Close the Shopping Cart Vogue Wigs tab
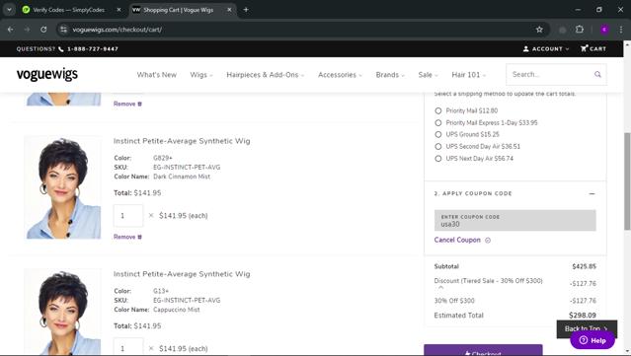 (x=229, y=10)
